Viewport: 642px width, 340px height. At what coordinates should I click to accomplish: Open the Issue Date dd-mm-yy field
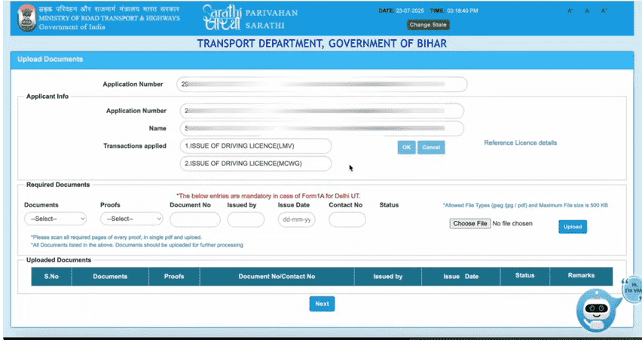(296, 219)
